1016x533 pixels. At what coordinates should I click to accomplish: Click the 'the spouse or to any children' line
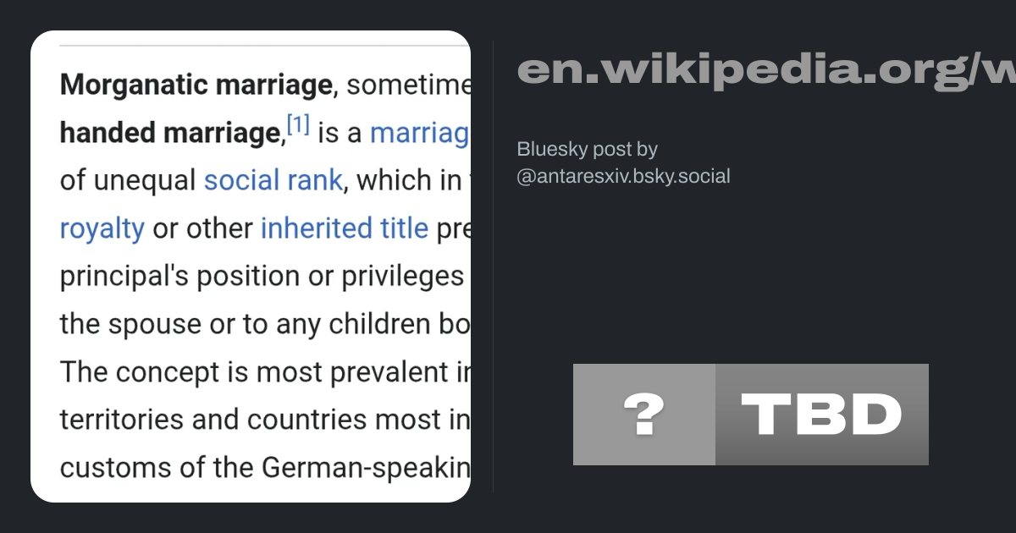pos(262,324)
